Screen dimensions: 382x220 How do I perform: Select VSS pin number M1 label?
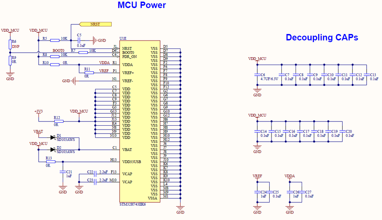[166, 196]
